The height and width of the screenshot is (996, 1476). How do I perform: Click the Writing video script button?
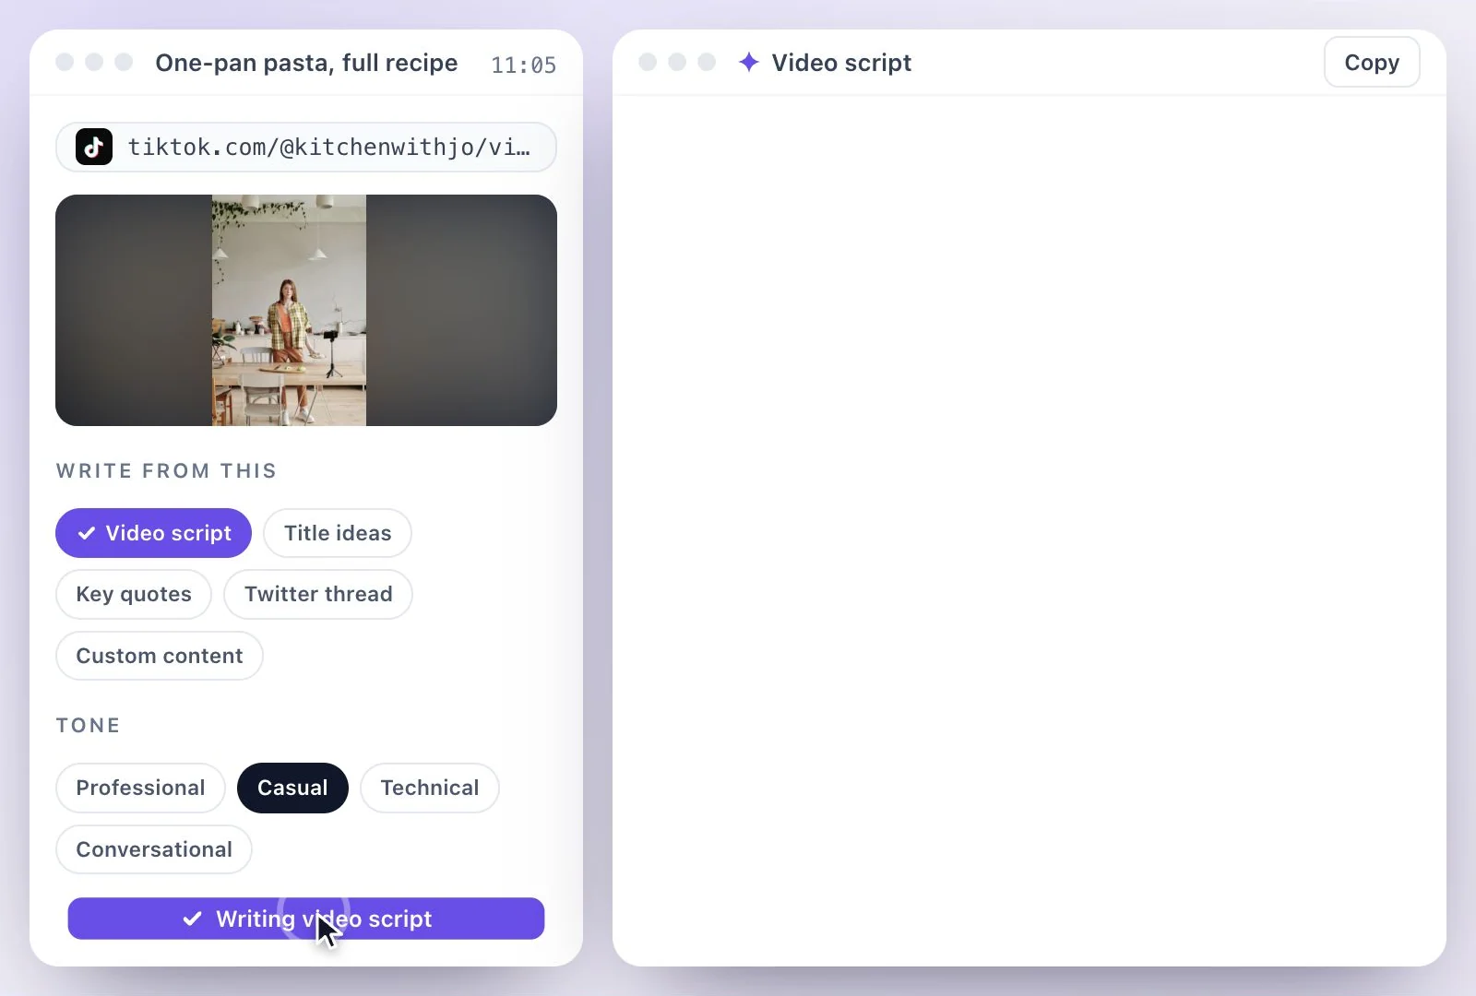(306, 919)
